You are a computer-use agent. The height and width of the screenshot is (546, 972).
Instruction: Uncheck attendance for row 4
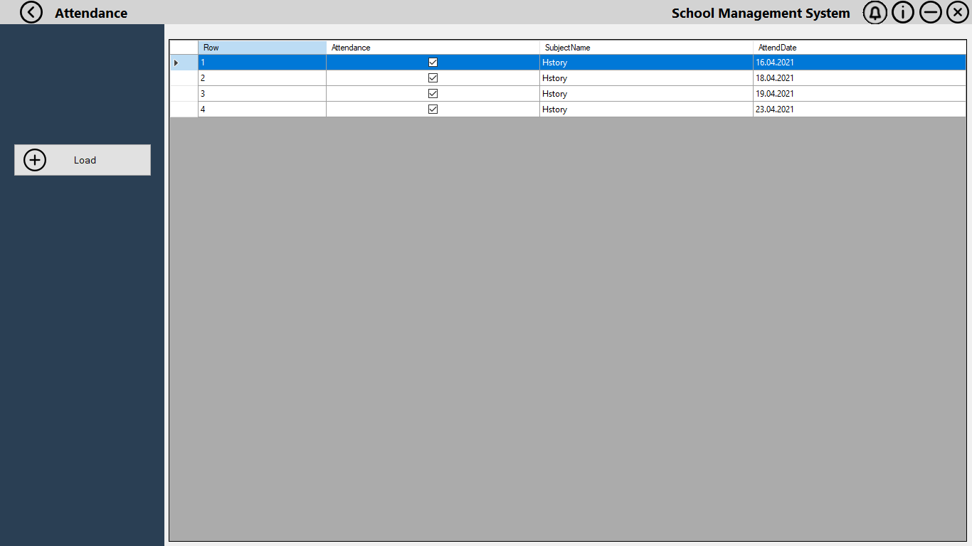click(433, 109)
